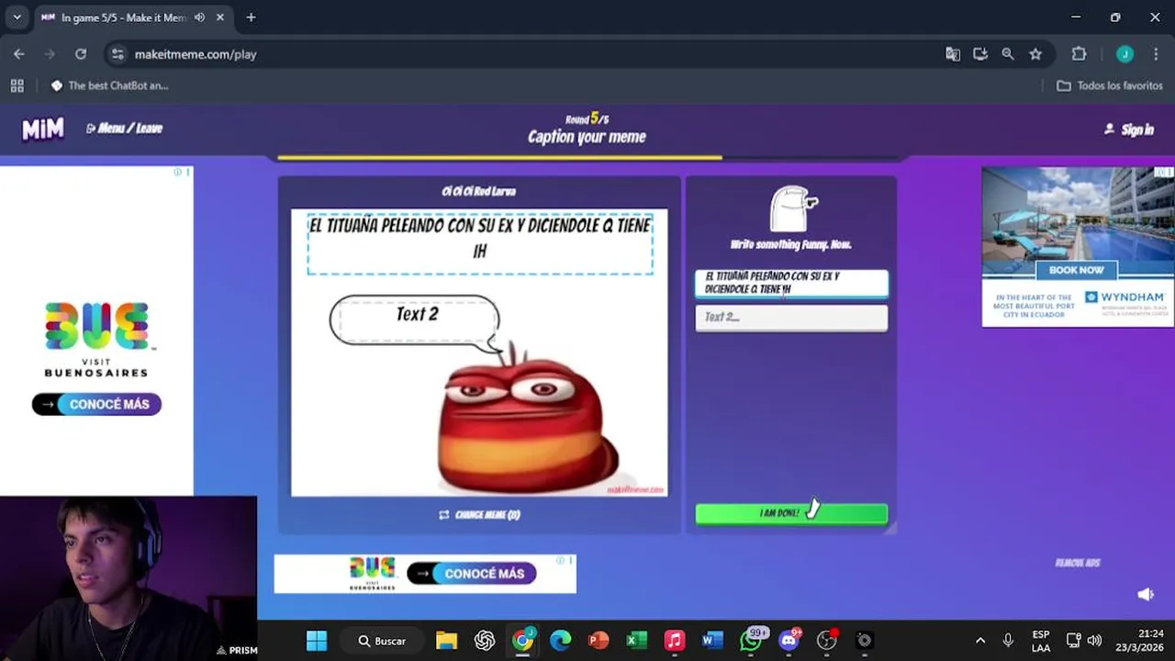Show hidden tray icons chevron
This screenshot has width=1175, height=661.
click(980, 641)
